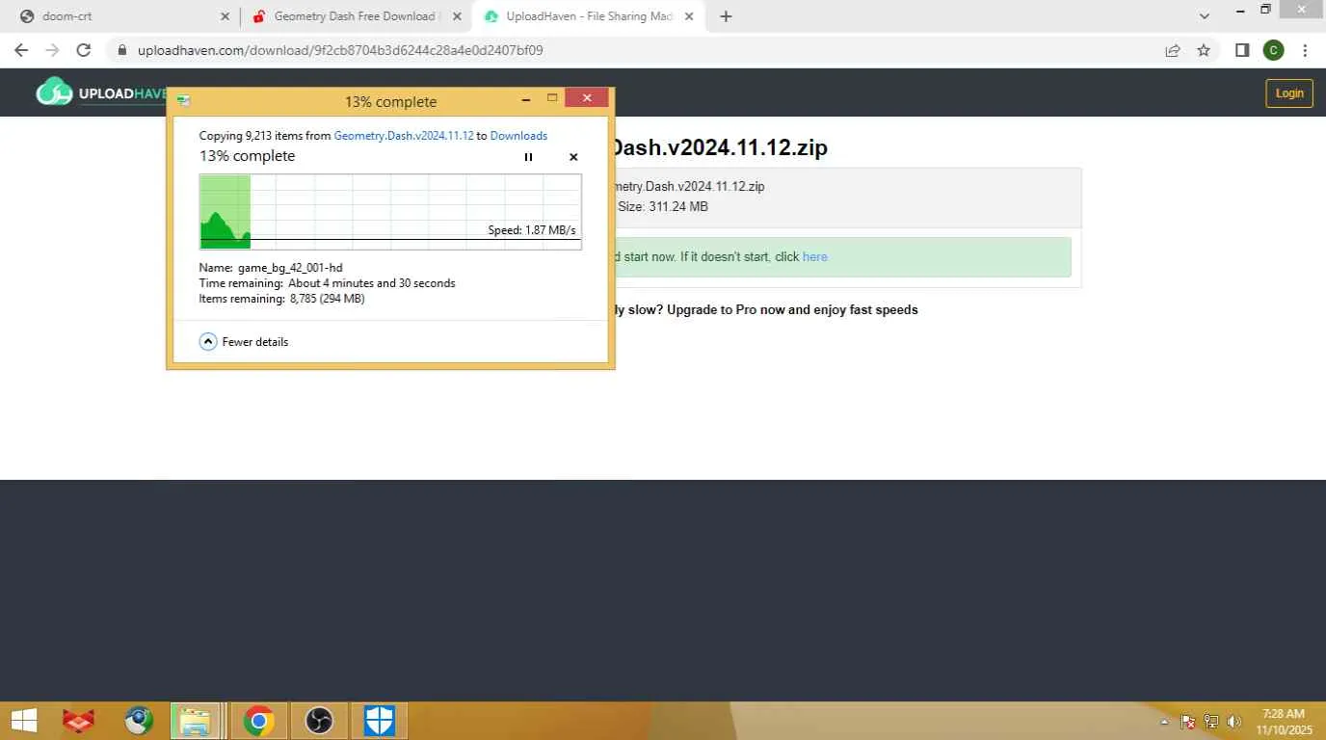The width and height of the screenshot is (1326, 740).
Task: Show hidden system tray icons
Action: pos(1165,722)
